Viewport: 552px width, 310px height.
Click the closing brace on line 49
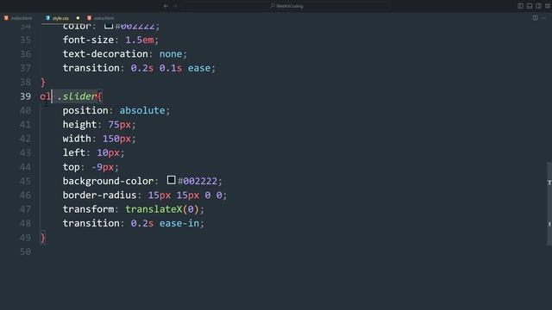pos(43,238)
